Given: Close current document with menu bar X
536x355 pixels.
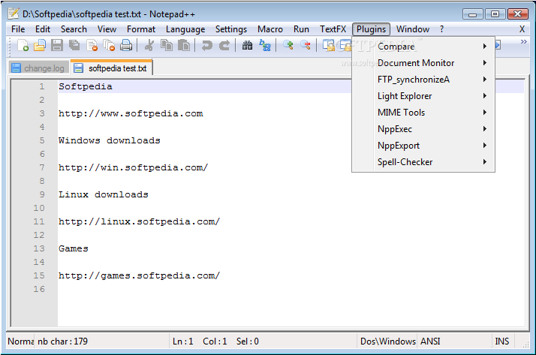Looking at the screenshot, I should tap(522, 29).
